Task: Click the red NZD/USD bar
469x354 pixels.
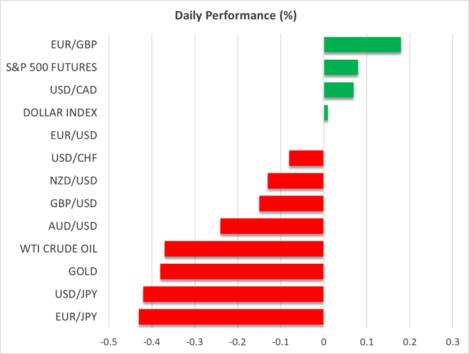Action: click(x=295, y=181)
